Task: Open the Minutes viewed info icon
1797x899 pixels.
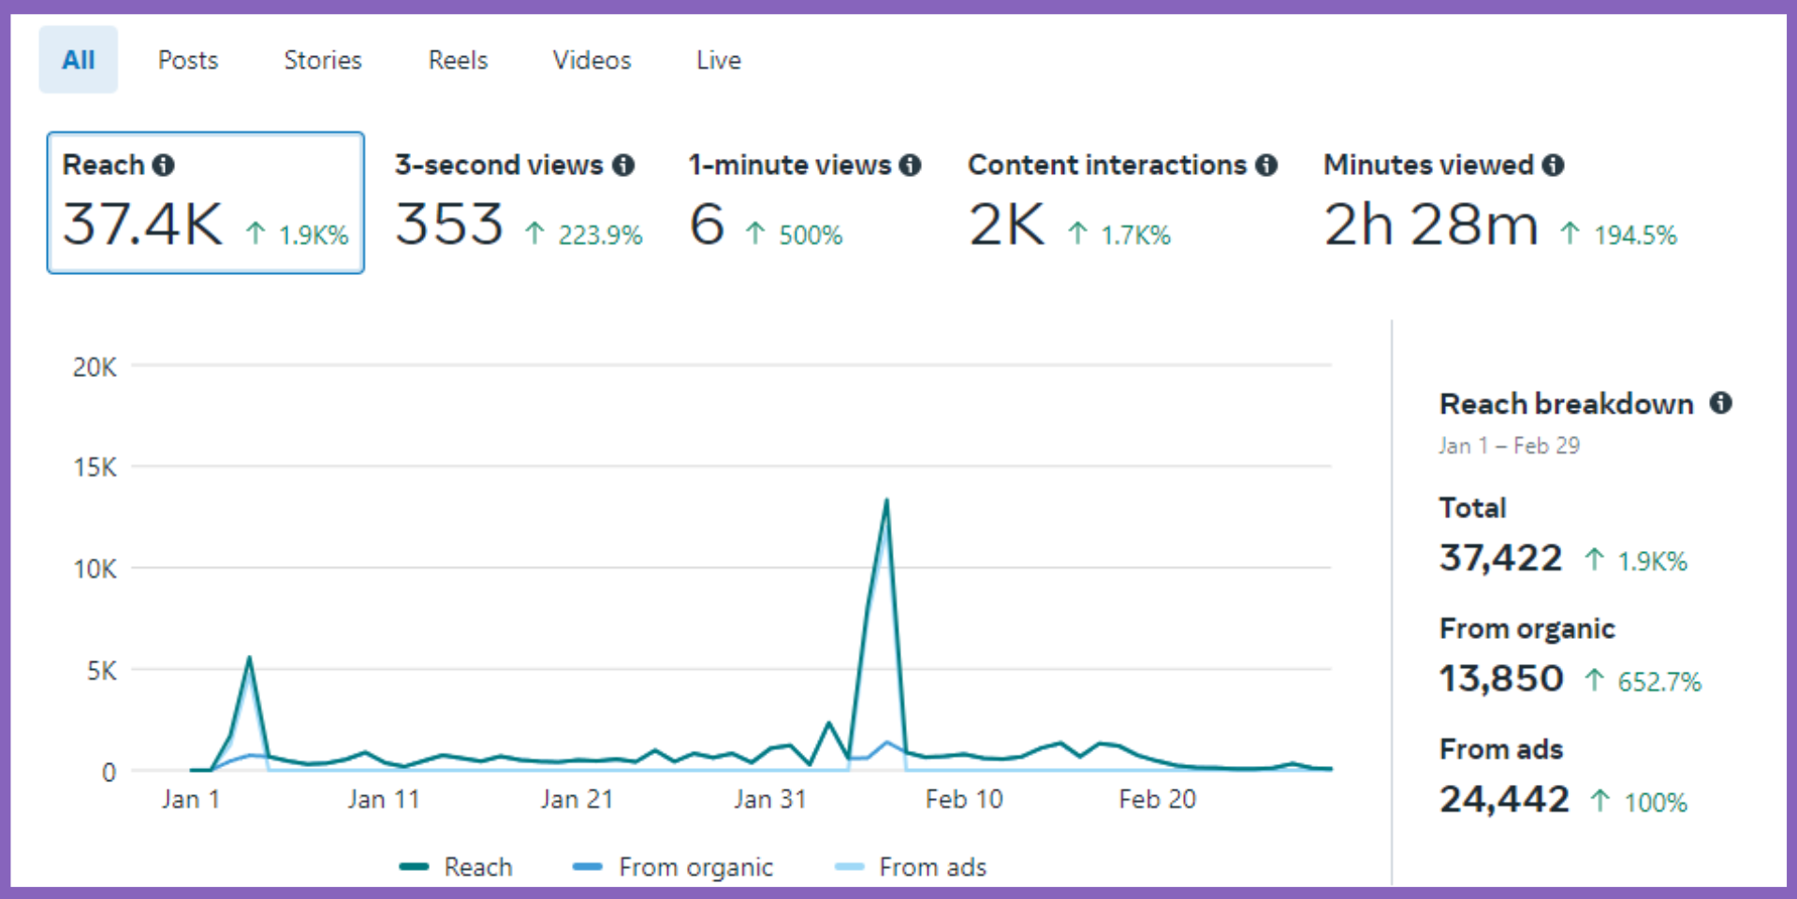Action: click(x=1553, y=166)
